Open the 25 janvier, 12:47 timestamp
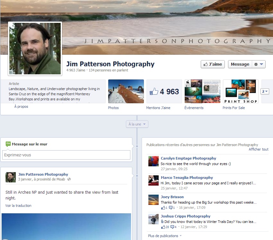This screenshot has width=273, height=240. point(174,189)
